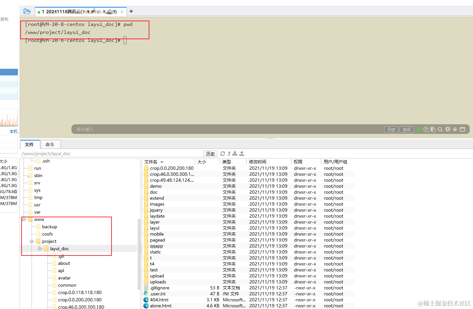This screenshot has width=473, height=309.
Task: Open the folder icon beside the session tab
Action: 27,12
